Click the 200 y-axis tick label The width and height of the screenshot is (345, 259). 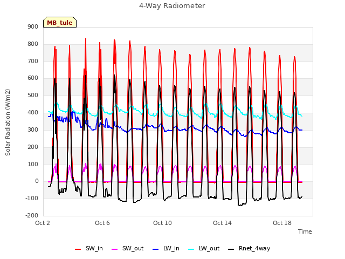(33, 147)
